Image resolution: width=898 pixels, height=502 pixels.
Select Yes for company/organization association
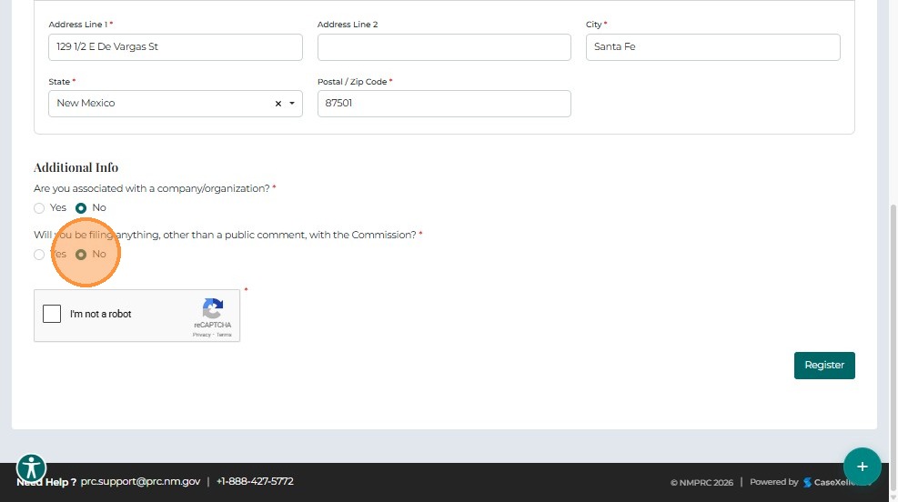[39, 207]
